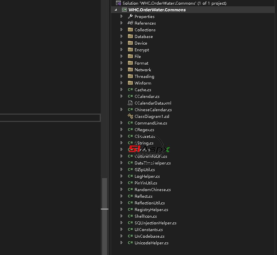Collapse the WHC.OrderWater.Commons project node
Screen dimensions: 277x255
116,10
